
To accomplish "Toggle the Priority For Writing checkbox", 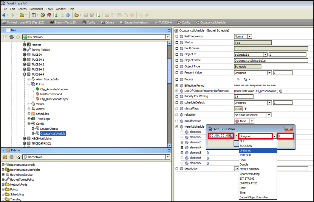I will pos(177,96).
